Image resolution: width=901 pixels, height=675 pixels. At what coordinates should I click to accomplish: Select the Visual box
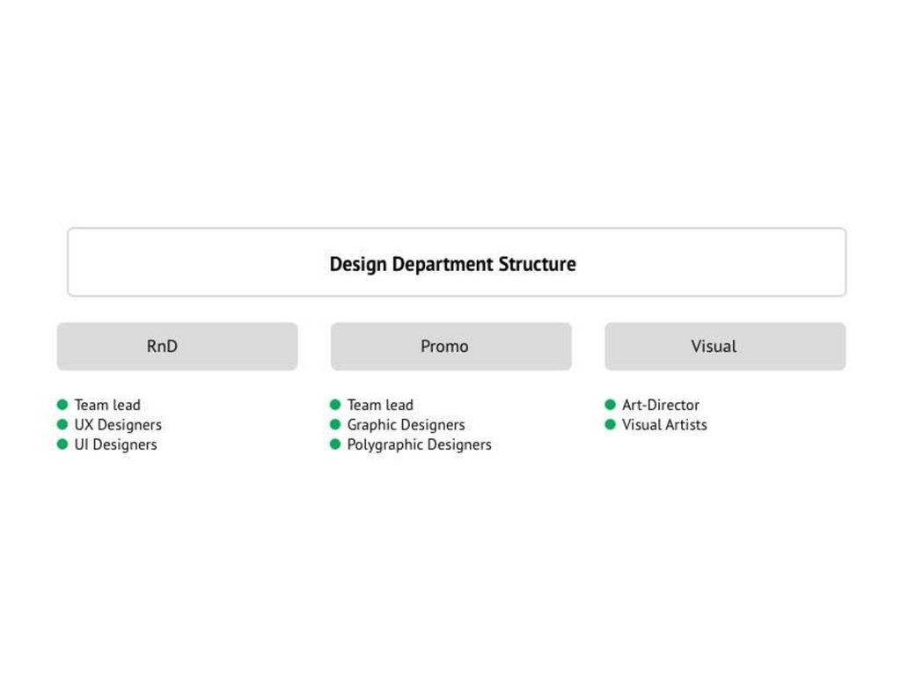tap(724, 346)
